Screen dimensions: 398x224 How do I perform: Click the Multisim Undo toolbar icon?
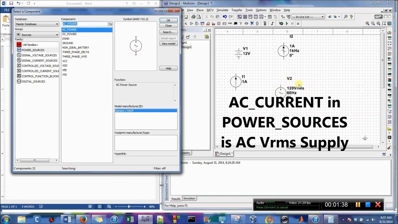point(225,17)
